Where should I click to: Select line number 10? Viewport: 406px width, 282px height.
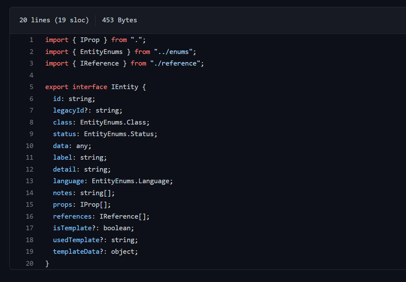[x=29, y=146]
